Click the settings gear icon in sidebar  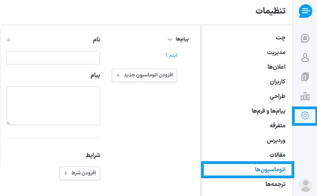click(305, 115)
